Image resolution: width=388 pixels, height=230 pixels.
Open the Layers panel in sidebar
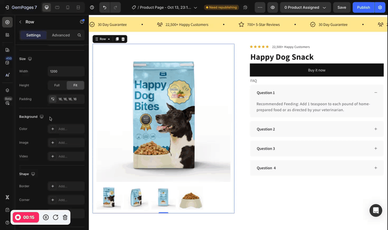point(7,90)
